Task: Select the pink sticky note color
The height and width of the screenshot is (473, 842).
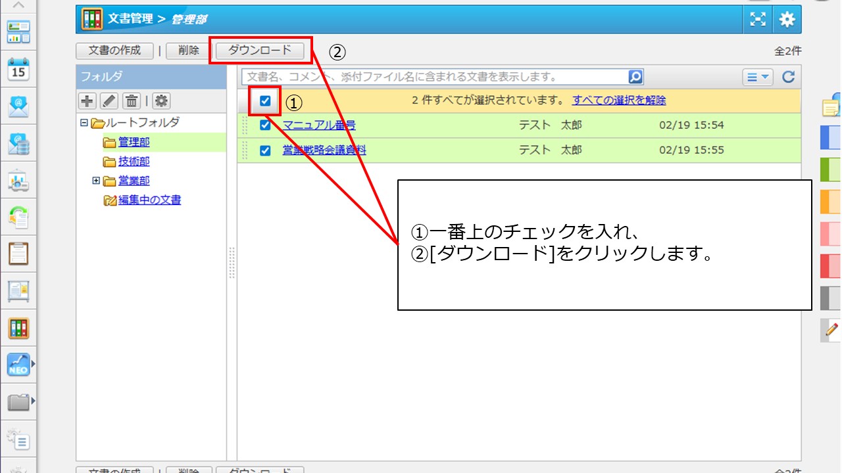Action: tap(831, 234)
